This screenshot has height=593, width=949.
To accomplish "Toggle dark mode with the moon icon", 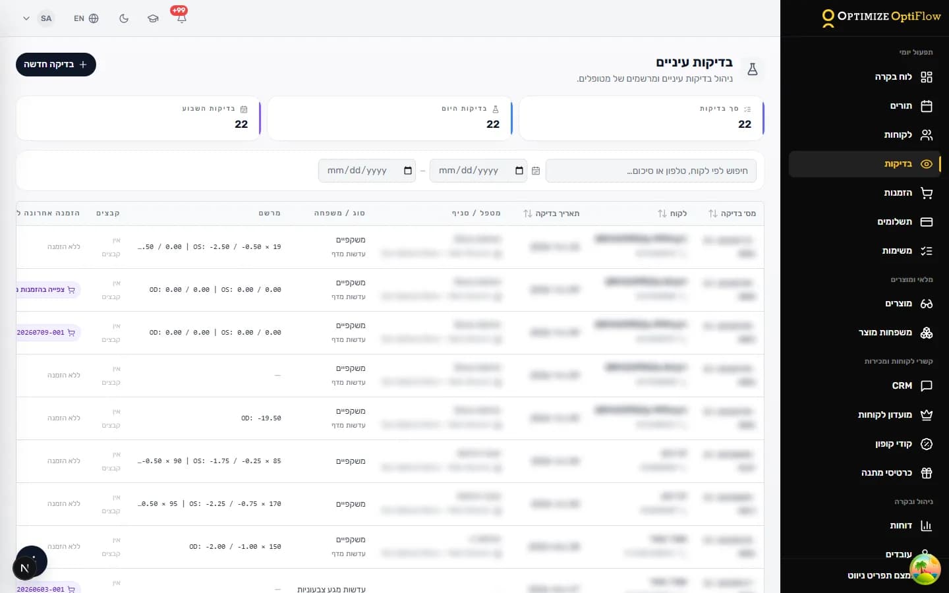I will click(124, 18).
